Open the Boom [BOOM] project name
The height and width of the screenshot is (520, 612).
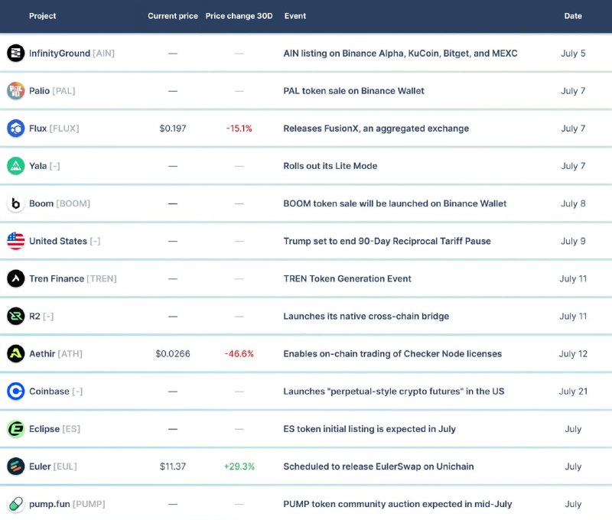coord(60,203)
